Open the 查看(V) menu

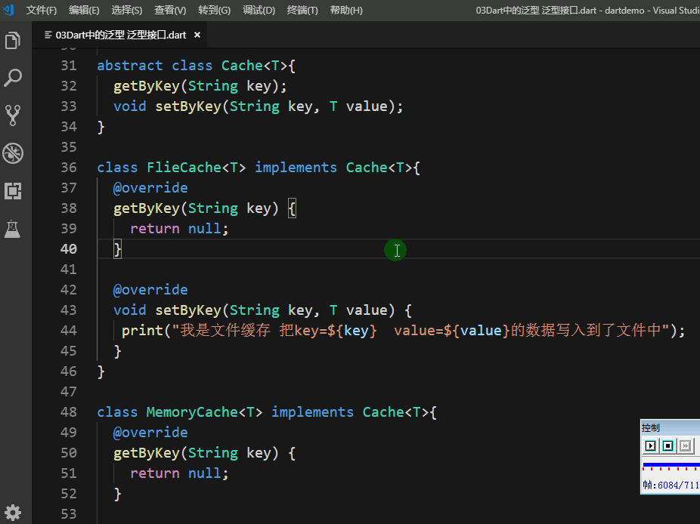point(170,10)
